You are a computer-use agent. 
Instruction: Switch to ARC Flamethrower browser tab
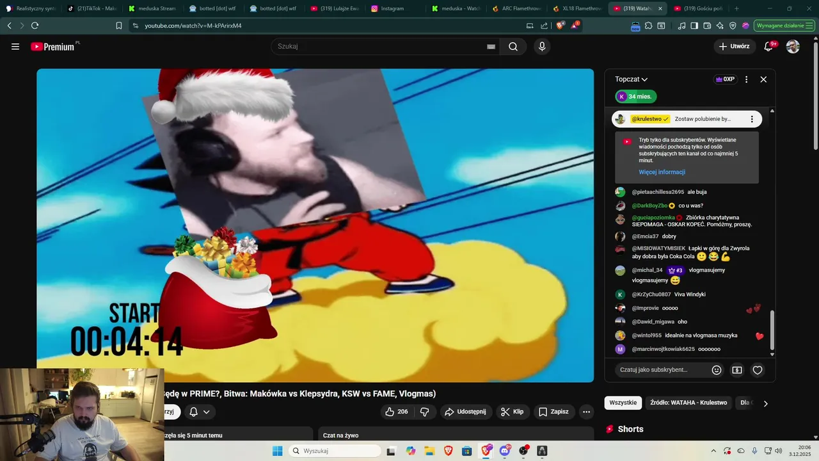517,8
